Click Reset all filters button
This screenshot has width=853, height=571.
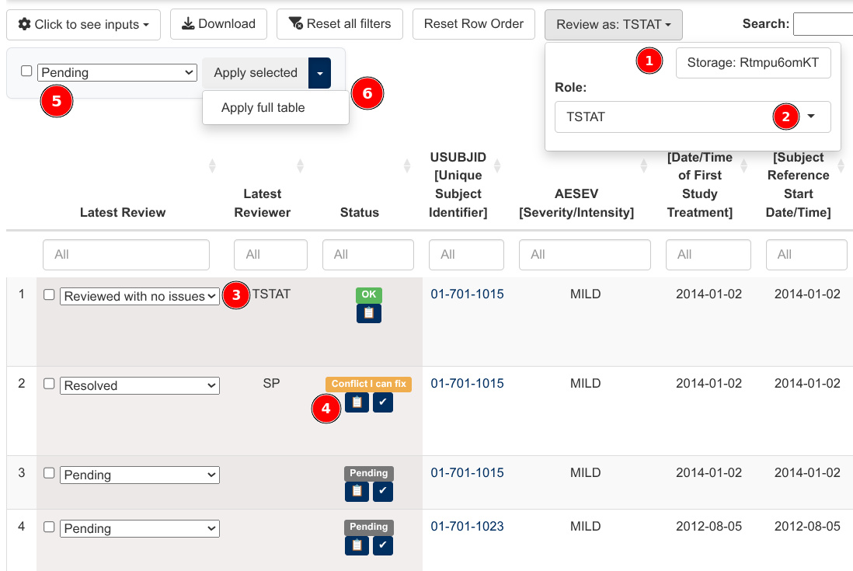[339, 24]
